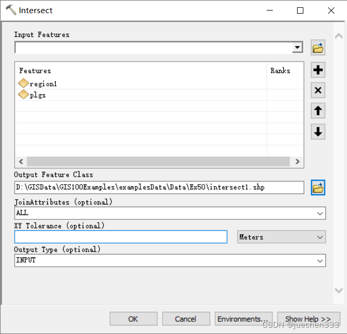Screen dimensions: 347x334
Task: Open the Environments settings button
Action: point(243,319)
